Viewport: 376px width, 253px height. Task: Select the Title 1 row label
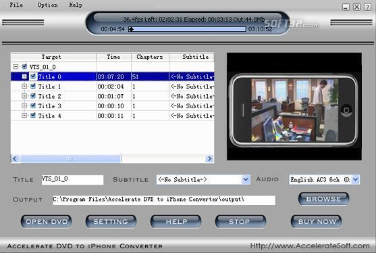(49, 87)
